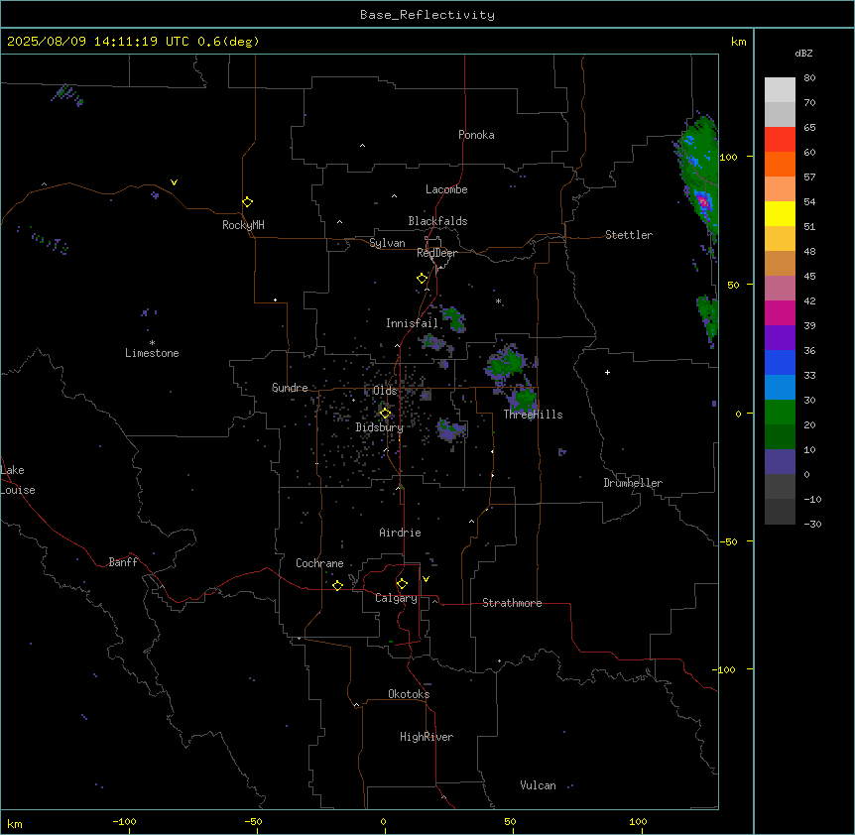Screen dimensions: 855x835
Task: Click the -30 value on dBZ scale
Action: pyautogui.click(x=812, y=524)
